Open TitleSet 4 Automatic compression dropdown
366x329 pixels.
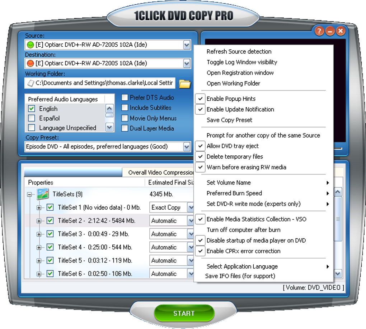tap(191, 247)
